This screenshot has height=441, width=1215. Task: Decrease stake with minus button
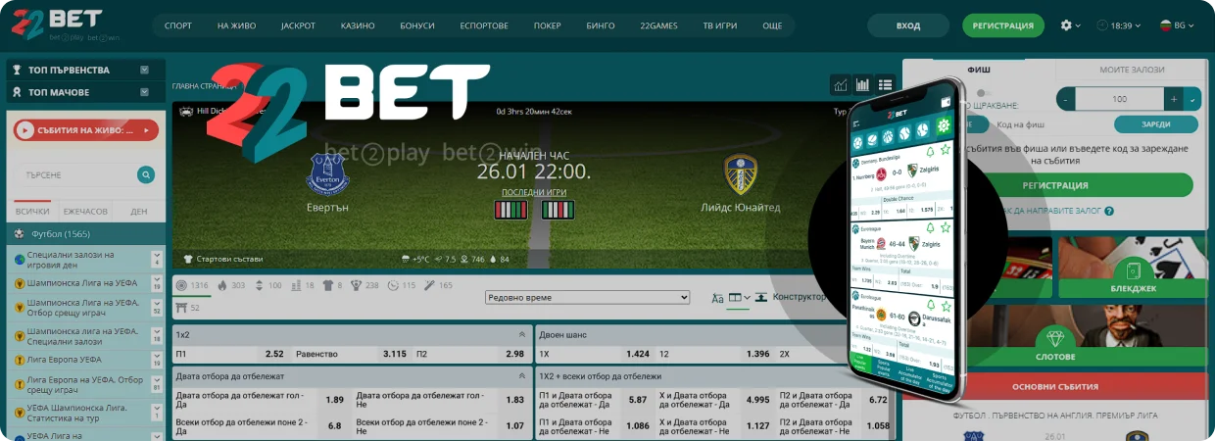pyautogui.click(x=1065, y=99)
